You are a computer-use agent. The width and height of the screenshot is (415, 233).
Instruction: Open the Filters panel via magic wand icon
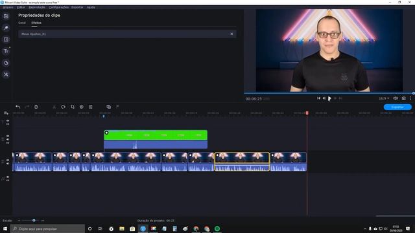(6, 28)
